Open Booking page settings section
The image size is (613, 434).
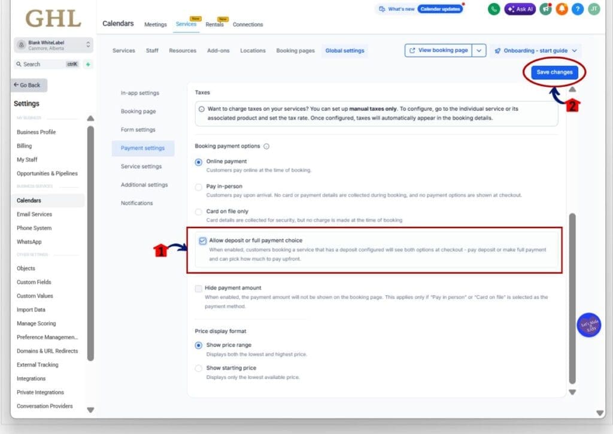pos(138,111)
